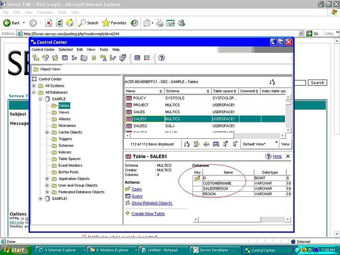Expand User and Group Objects node
340x255 pixels.
47,186
